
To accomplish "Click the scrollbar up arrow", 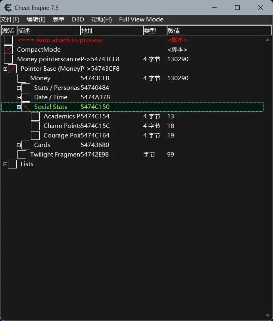I will coord(267,40).
